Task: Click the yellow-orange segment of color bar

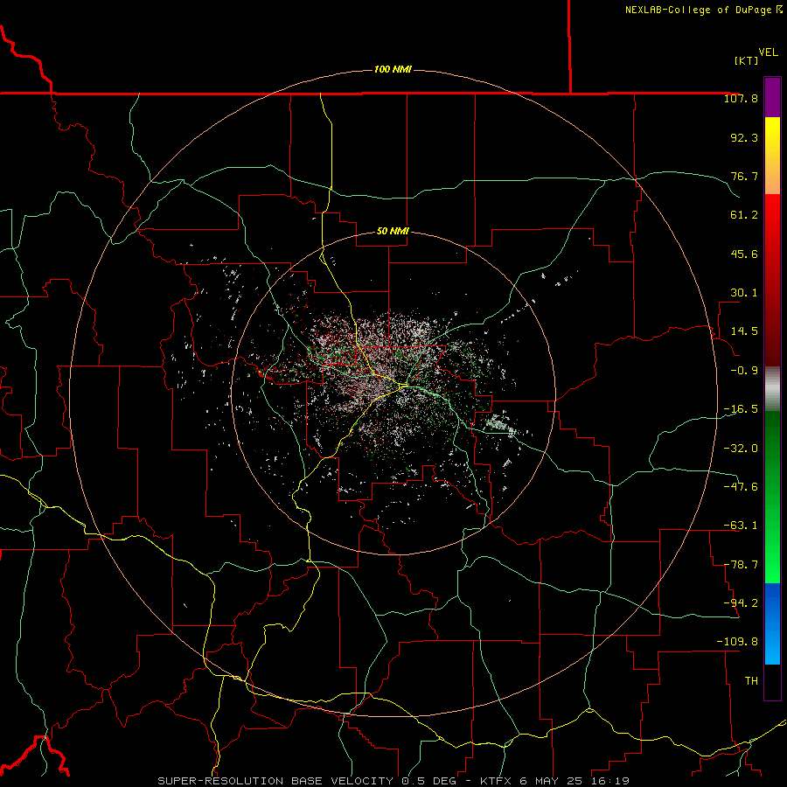Action: [772, 156]
